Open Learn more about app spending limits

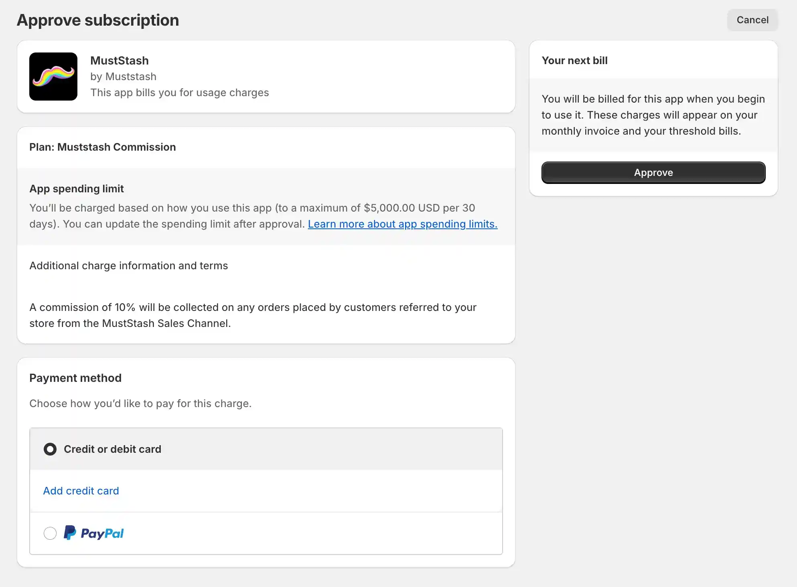[403, 224]
